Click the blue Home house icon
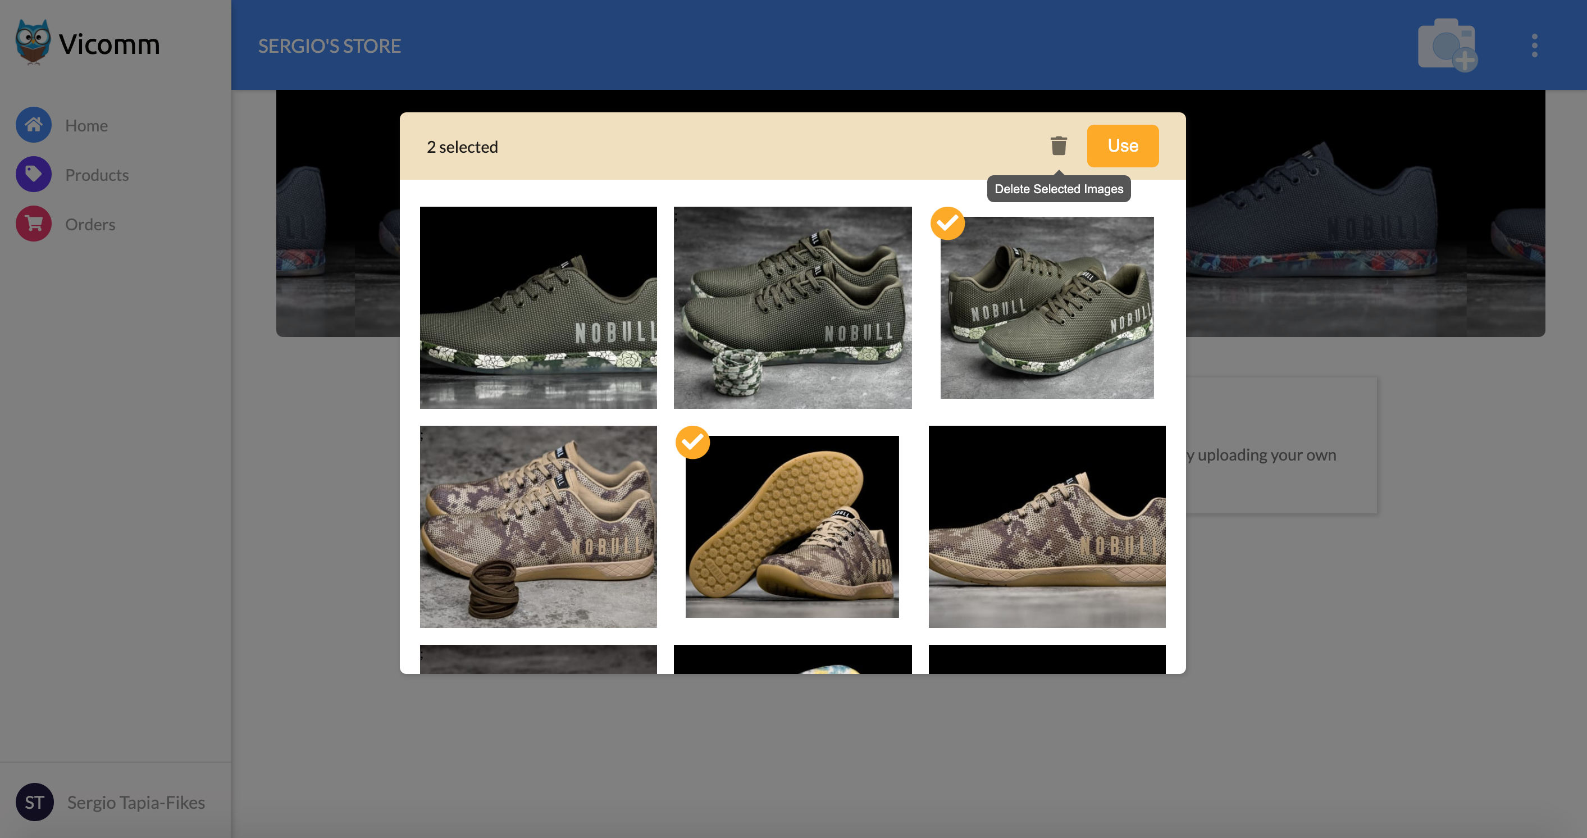This screenshot has height=838, width=1587. (33, 125)
